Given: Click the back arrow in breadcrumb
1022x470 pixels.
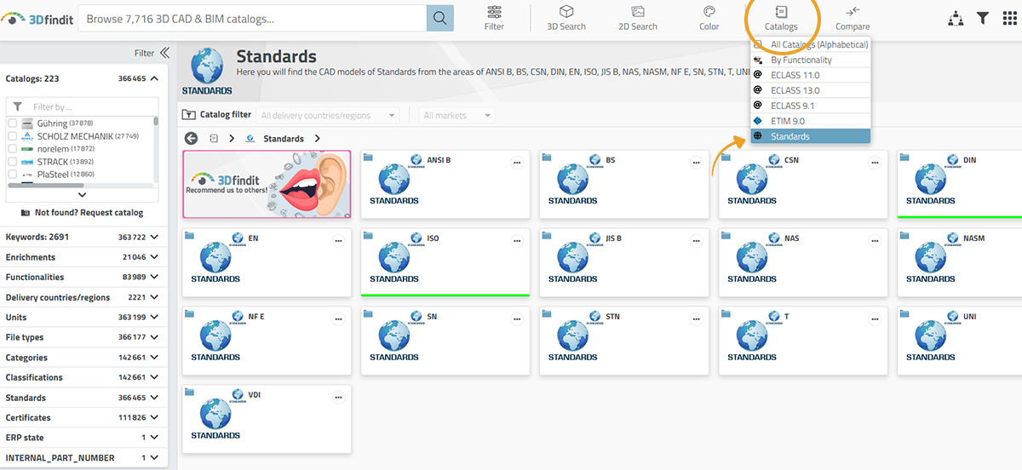Looking at the screenshot, I should (x=191, y=139).
